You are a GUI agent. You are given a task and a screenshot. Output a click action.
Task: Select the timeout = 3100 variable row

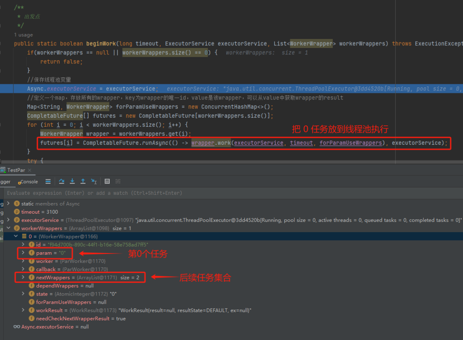coord(233,212)
